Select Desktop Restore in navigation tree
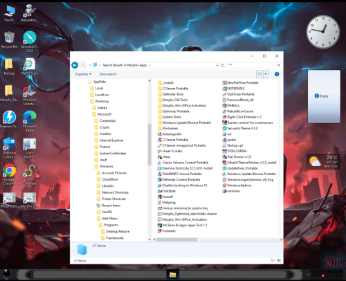The image size is (346, 281). point(116,231)
